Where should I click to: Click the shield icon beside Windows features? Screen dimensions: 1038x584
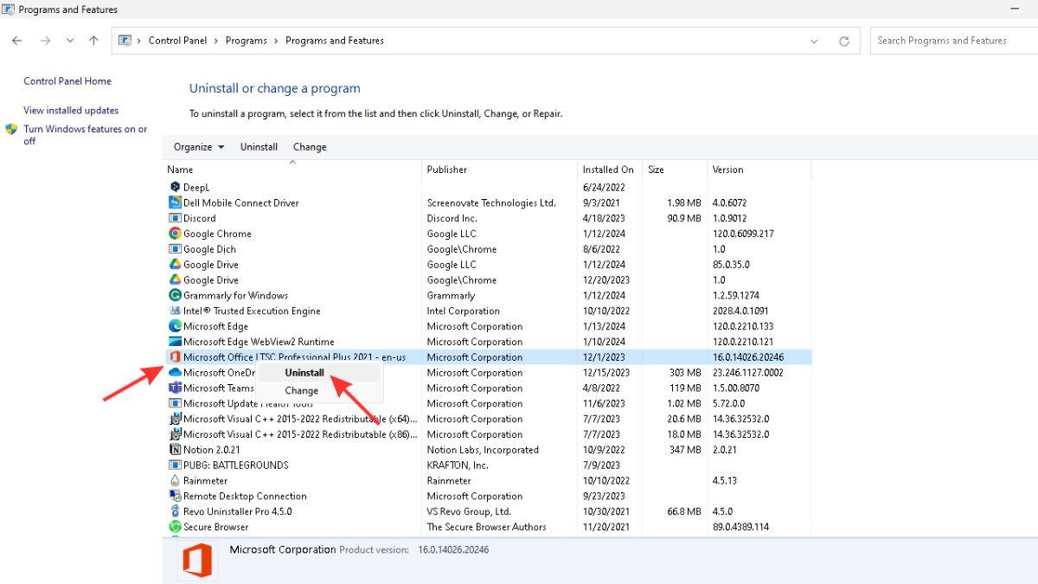[12, 129]
